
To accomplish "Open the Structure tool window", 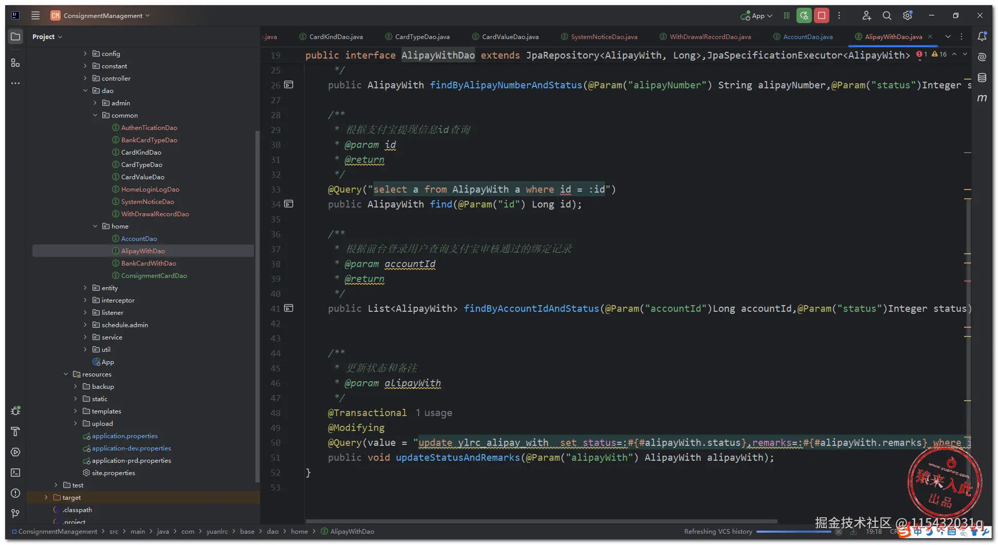I will coord(15,63).
